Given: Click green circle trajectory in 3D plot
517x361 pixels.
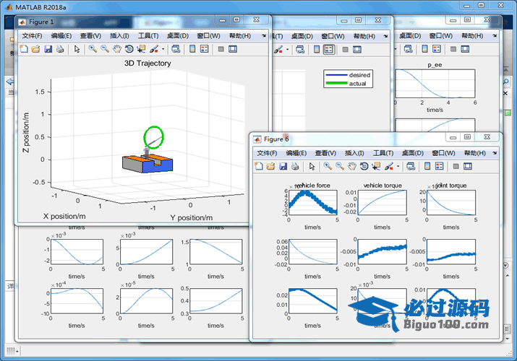Looking at the screenshot, I should [x=153, y=136].
